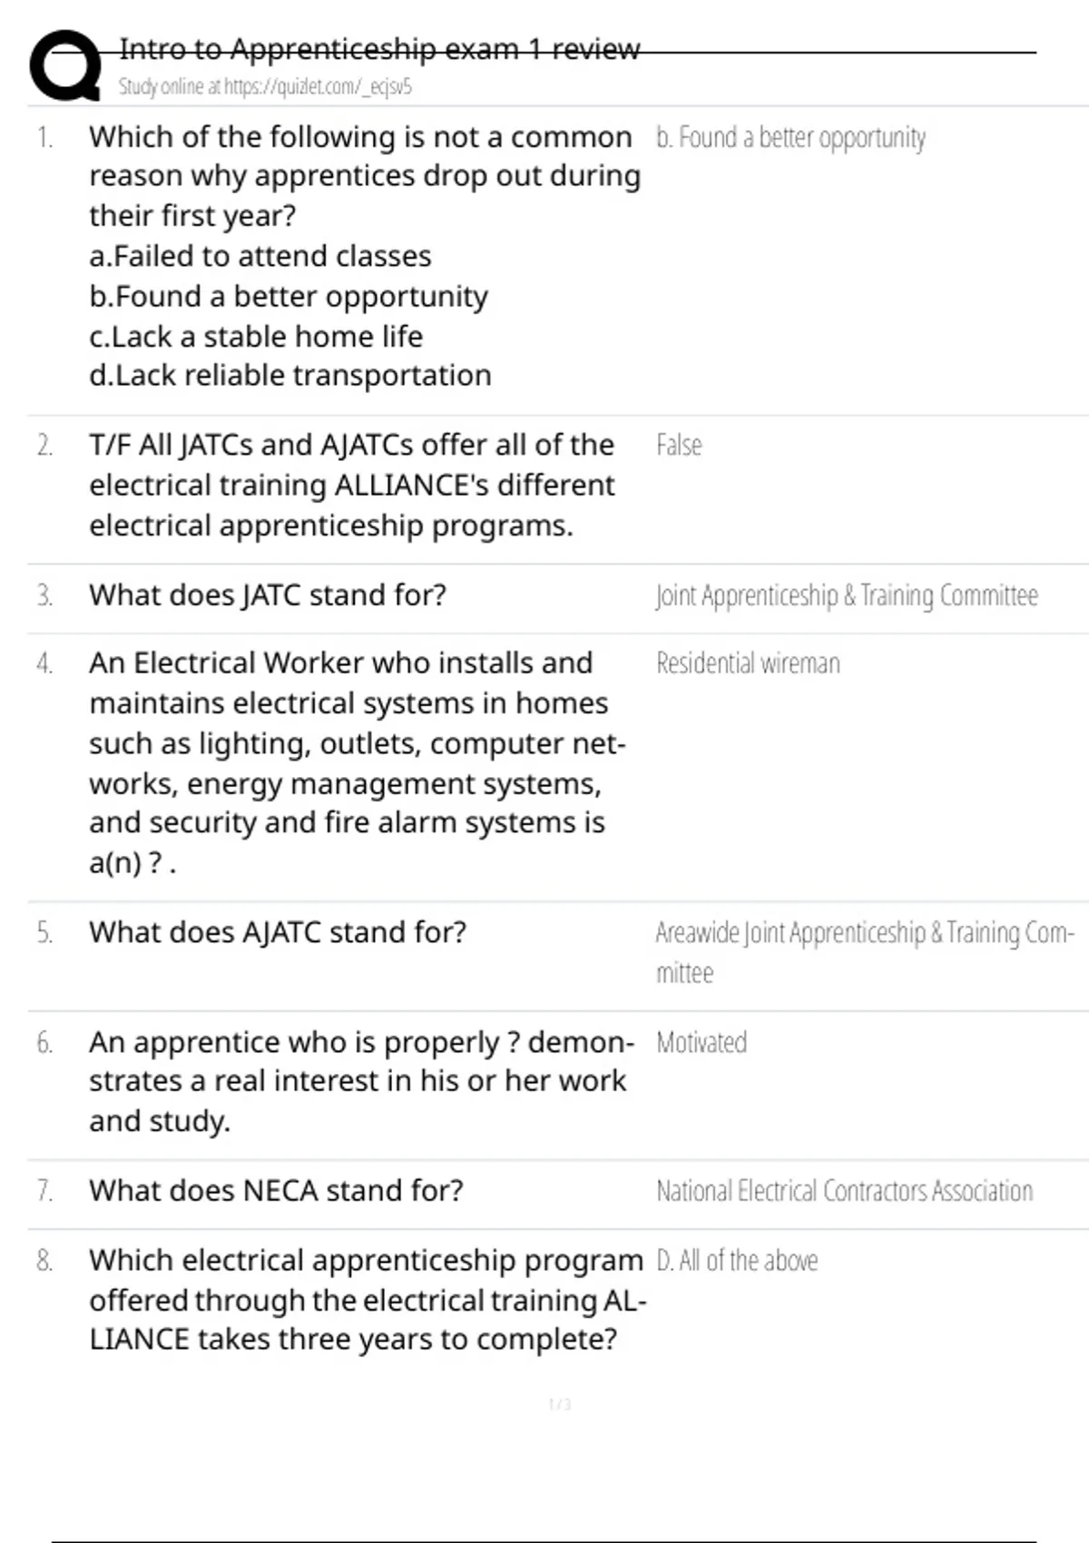Open the quizlet.com study online link
The height and width of the screenshot is (1543, 1089).
(x=265, y=87)
